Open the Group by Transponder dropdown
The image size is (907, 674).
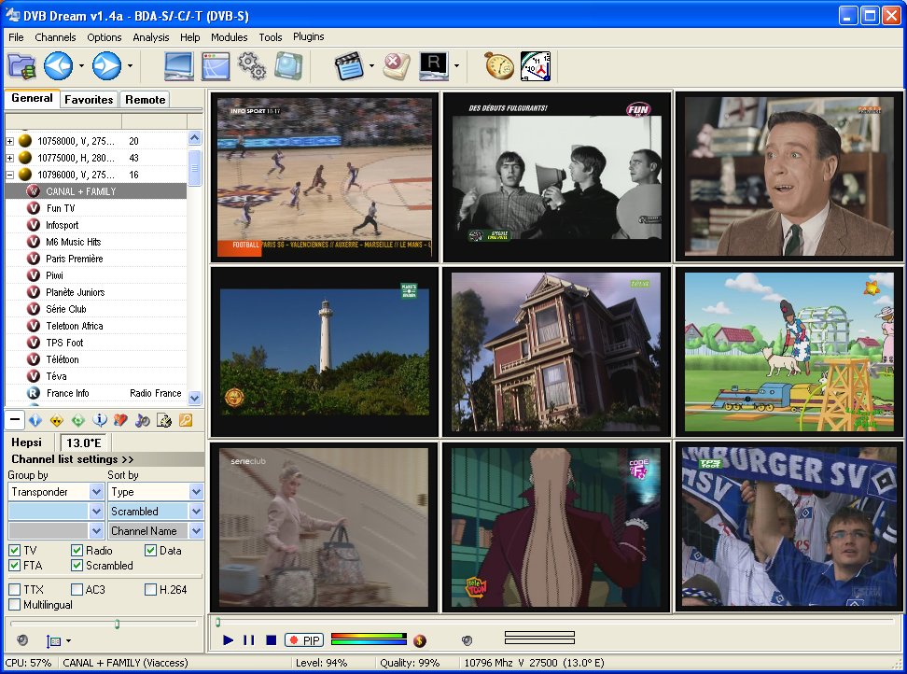(97, 492)
